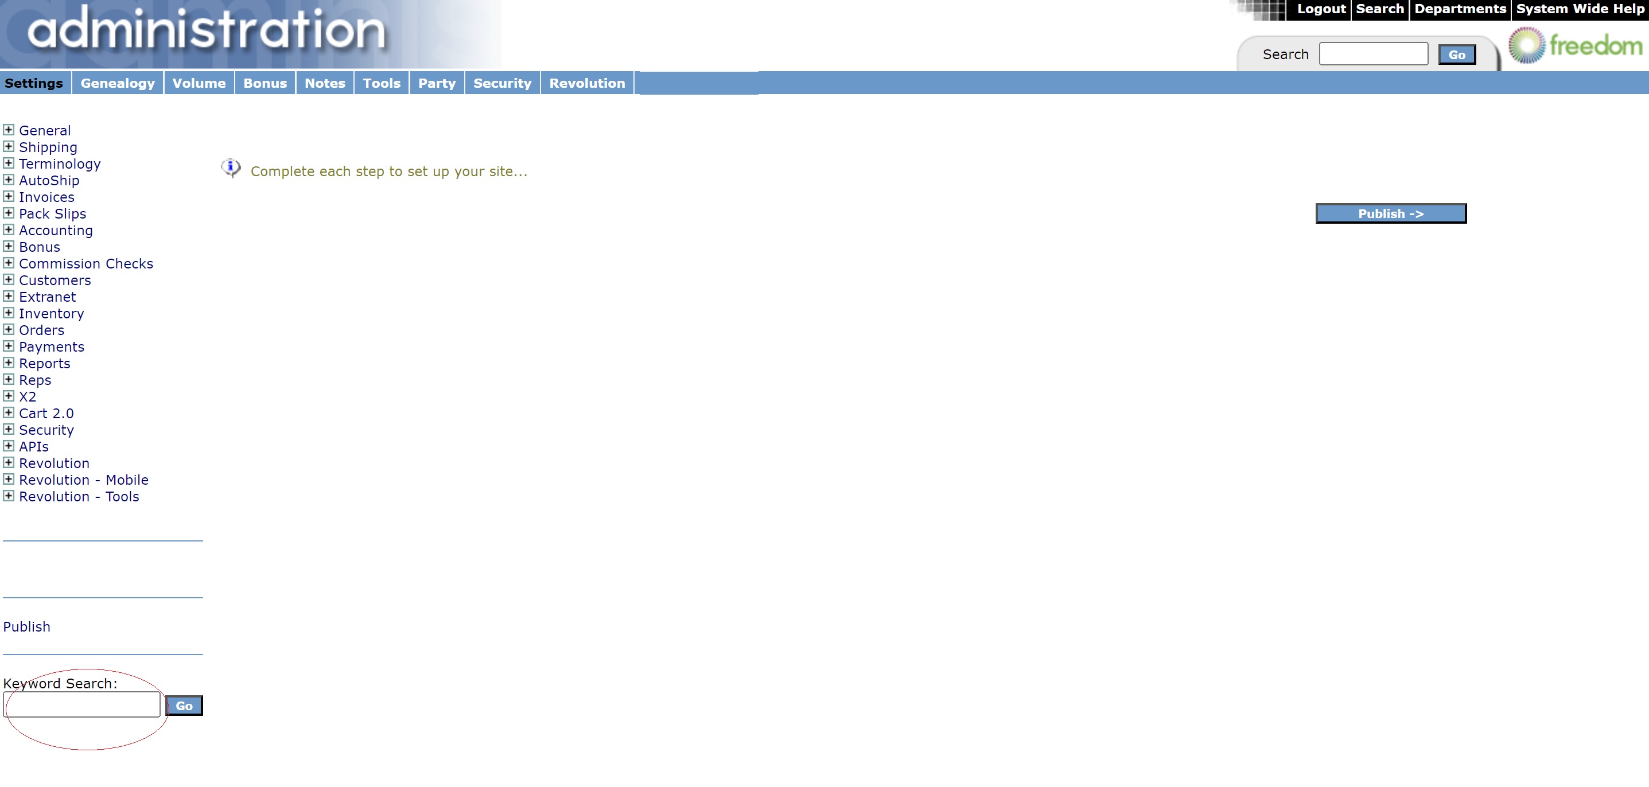1649x787 pixels.
Task: Expand the Shipping settings section
Action: (x=9, y=146)
